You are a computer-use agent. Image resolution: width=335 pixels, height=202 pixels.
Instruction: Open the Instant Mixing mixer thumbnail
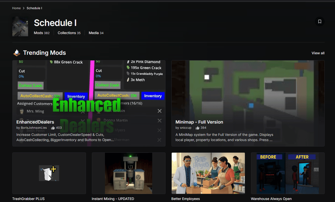click(x=128, y=173)
